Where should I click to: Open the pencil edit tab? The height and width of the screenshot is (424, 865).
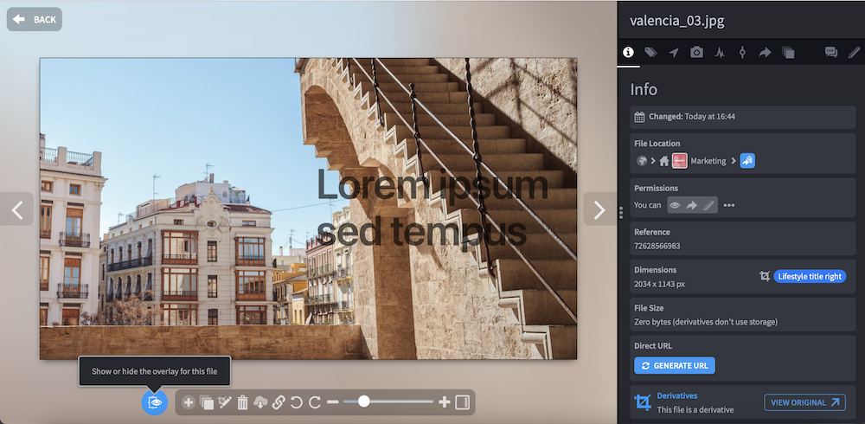point(854,53)
